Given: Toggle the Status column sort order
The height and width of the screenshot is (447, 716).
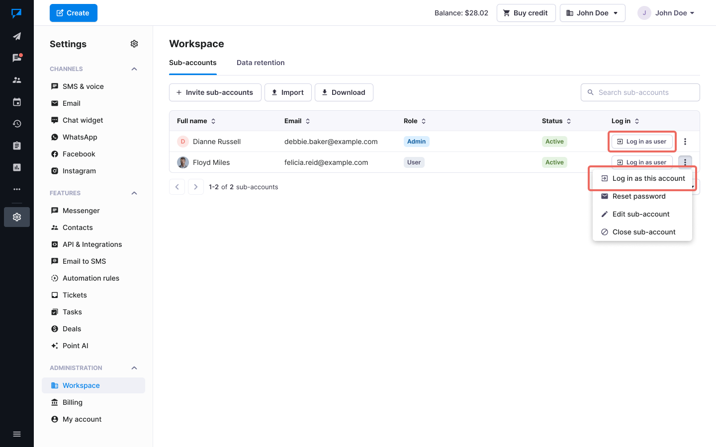Looking at the screenshot, I should pyautogui.click(x=569, y=121).
